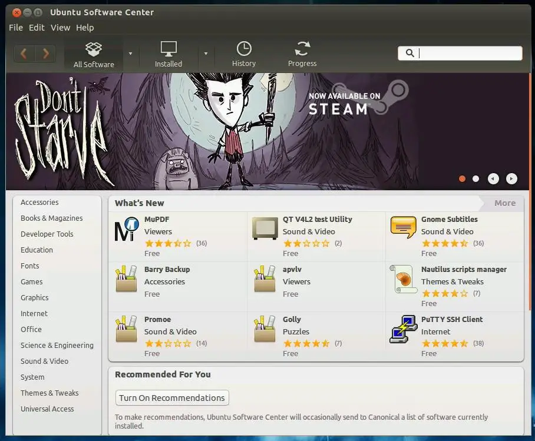Open the All Software view

[94, 55]
